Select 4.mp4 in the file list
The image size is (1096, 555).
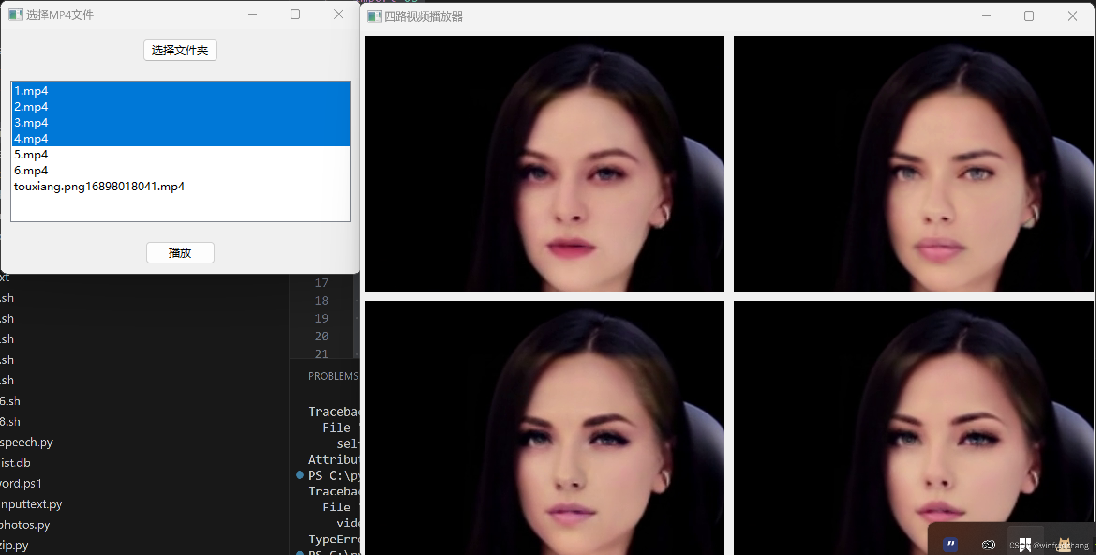(181, 139)
